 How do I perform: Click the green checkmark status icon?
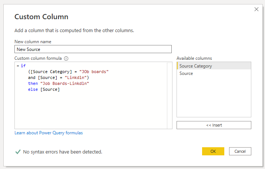(18, 152)
